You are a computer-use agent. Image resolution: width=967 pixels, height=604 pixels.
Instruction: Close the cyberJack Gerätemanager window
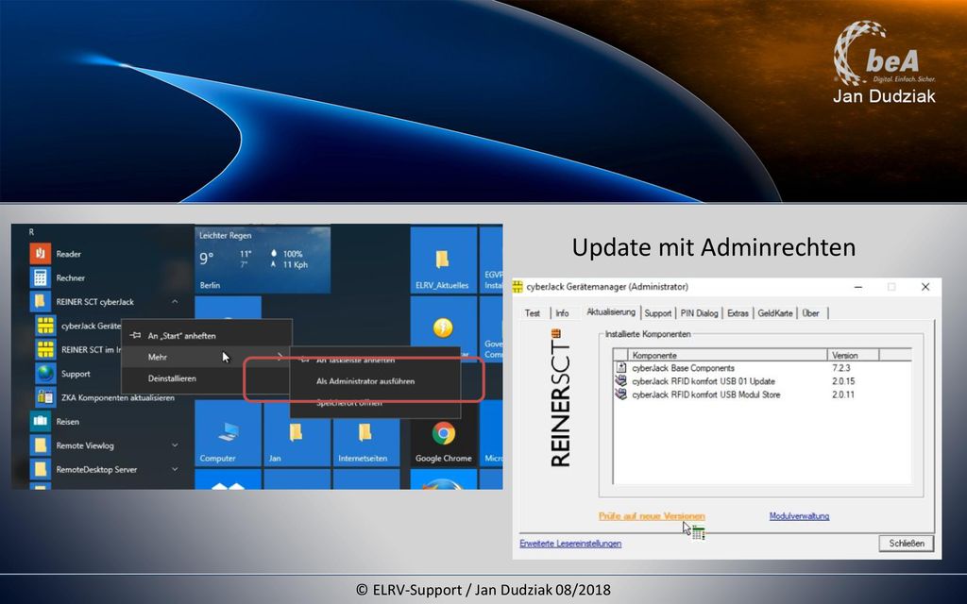click(925, 287)
